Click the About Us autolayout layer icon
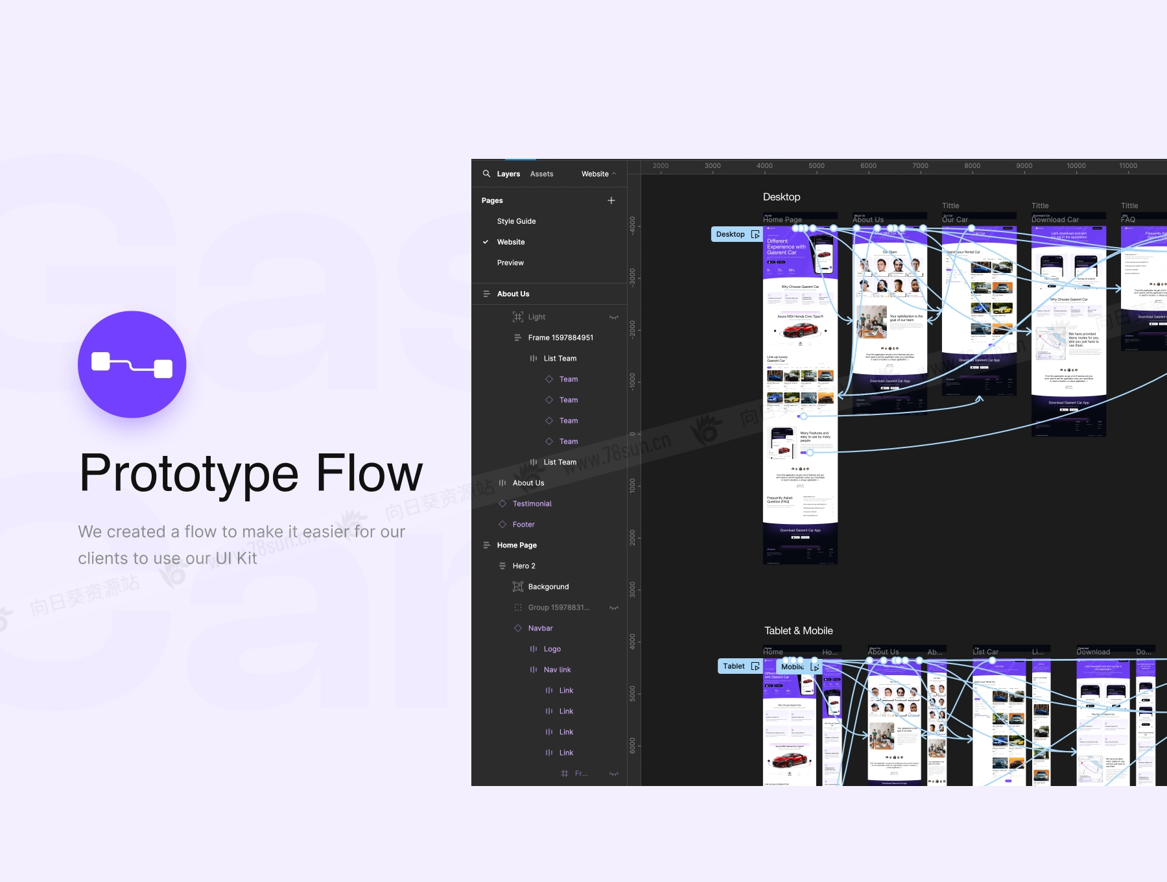The height and width of the screenshot is (882, 1167). [x=502, y=483]
